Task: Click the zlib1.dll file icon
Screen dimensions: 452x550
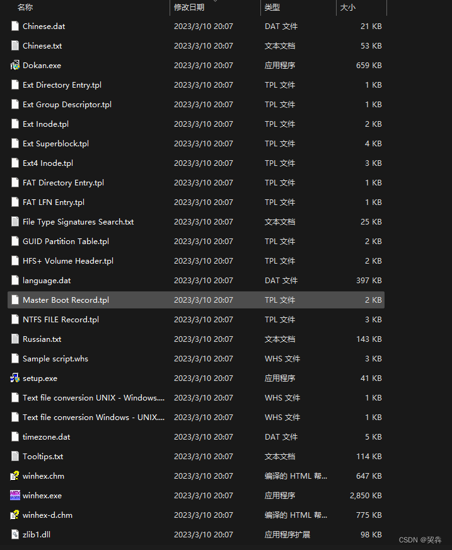Action: point(15,534)
